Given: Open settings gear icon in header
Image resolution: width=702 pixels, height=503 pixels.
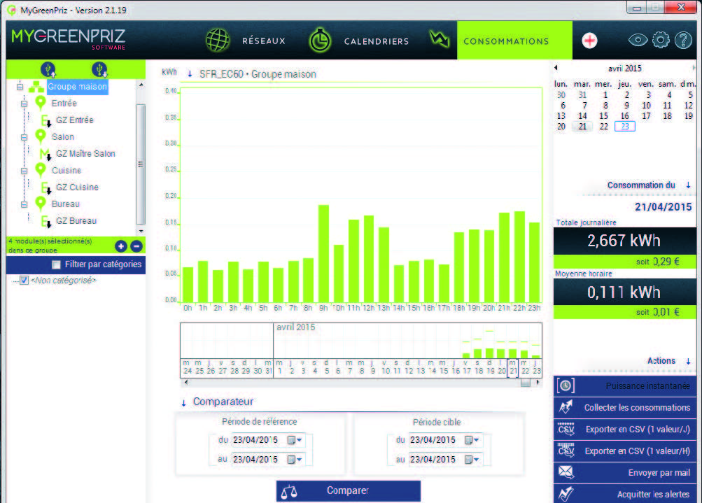Looking at the screenshot, I should (661, 40).
